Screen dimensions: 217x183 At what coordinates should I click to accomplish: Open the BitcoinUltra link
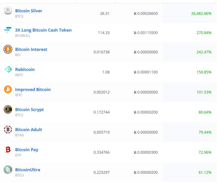click(x=28, y=170)
